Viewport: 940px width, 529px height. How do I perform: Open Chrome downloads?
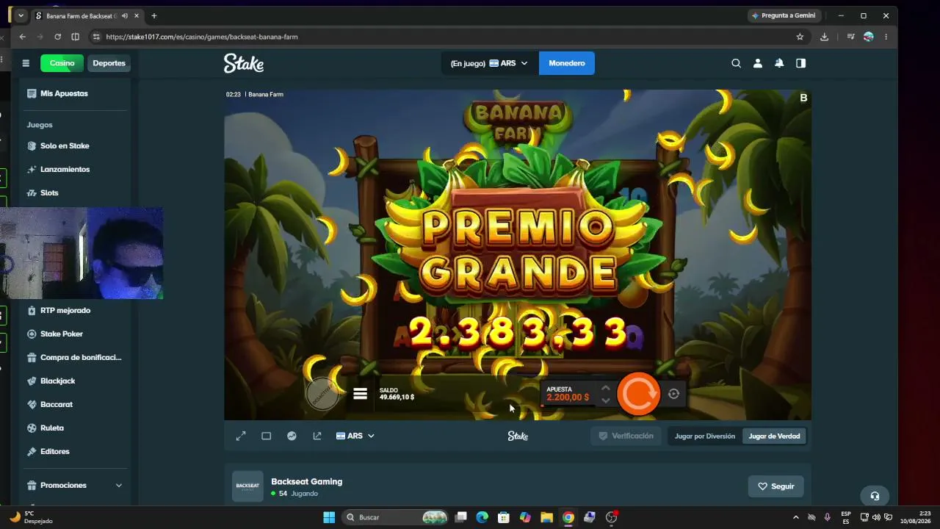[x=824, y=37]
